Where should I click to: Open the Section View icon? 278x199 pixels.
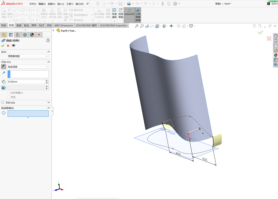click(x=152, y=26)
